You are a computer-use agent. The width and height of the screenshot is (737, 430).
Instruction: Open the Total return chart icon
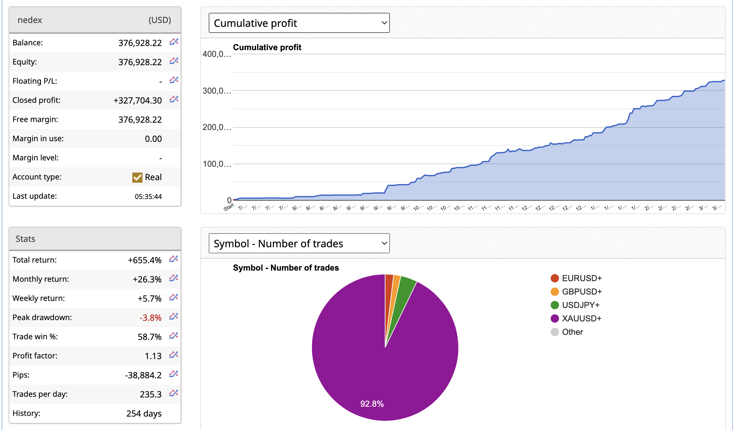tap(173, 259)
